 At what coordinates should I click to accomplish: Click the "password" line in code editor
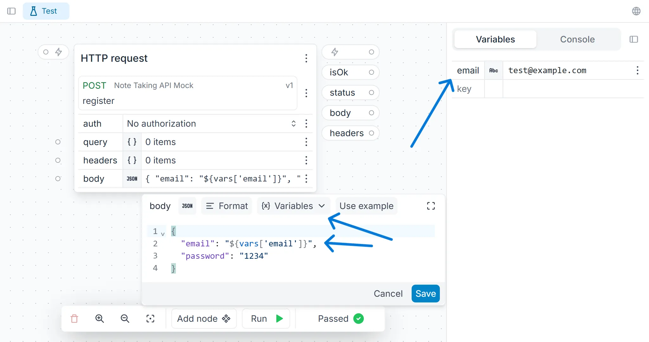click(x=224, y=256)
